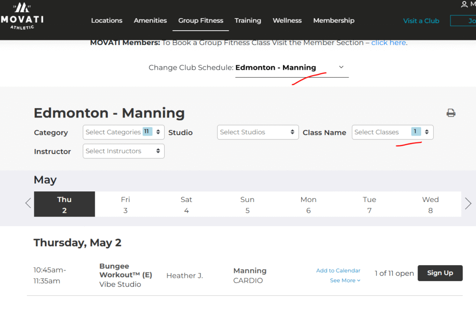The width and height of the screenshot is (476, 314).
Task: Click the Vibe Studio location text
Action: click(120, 285)
